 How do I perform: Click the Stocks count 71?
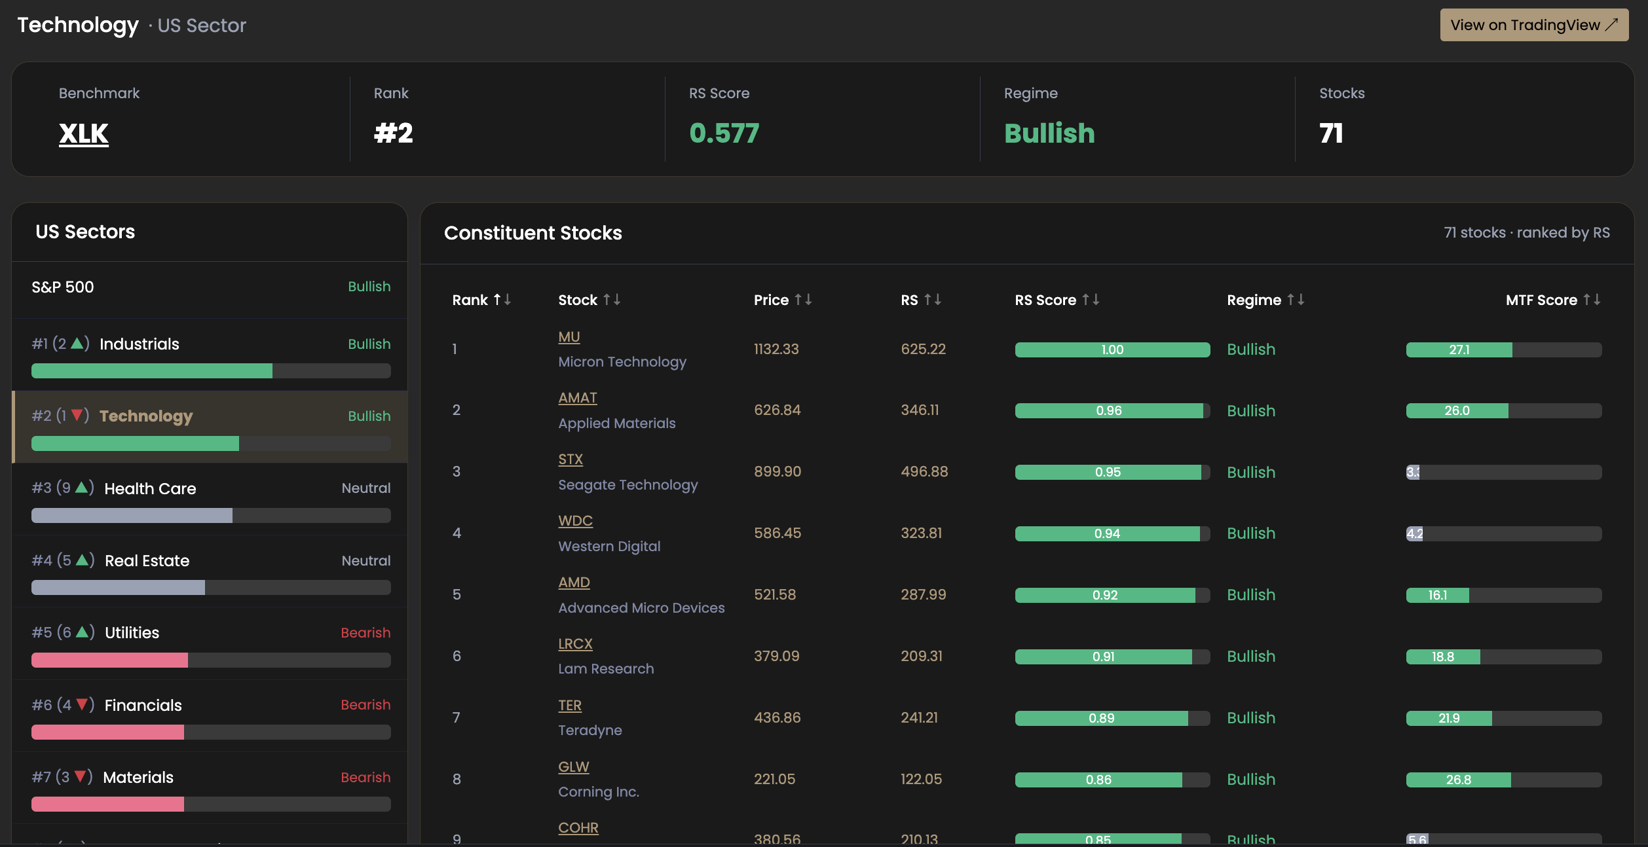coord(1331,134)
